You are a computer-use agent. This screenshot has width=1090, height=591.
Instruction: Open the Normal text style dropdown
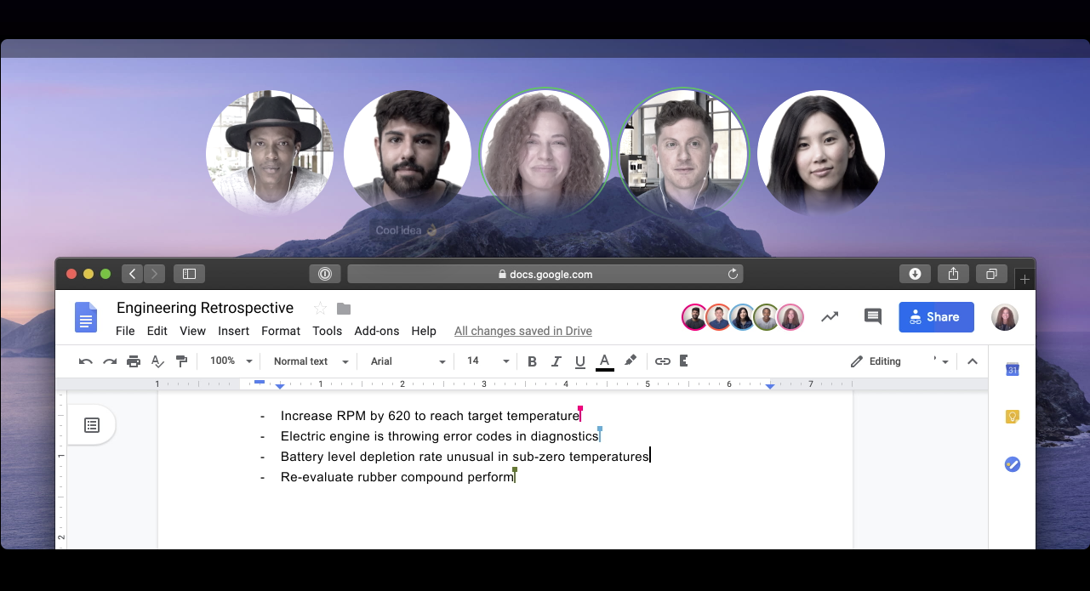point(311,361)
